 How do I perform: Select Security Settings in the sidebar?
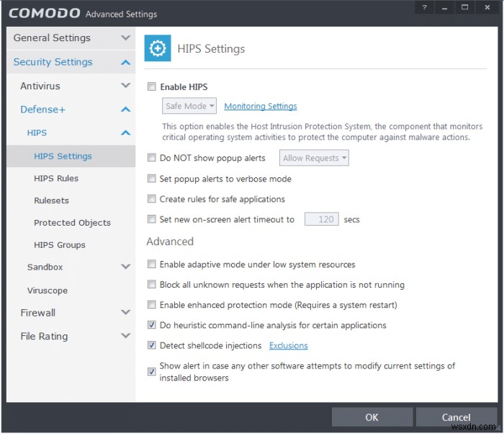(53, 62)
